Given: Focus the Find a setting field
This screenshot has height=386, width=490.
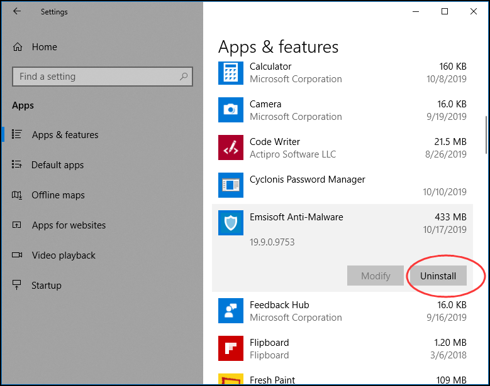Looking at the screenshot, I should (103, 77).
